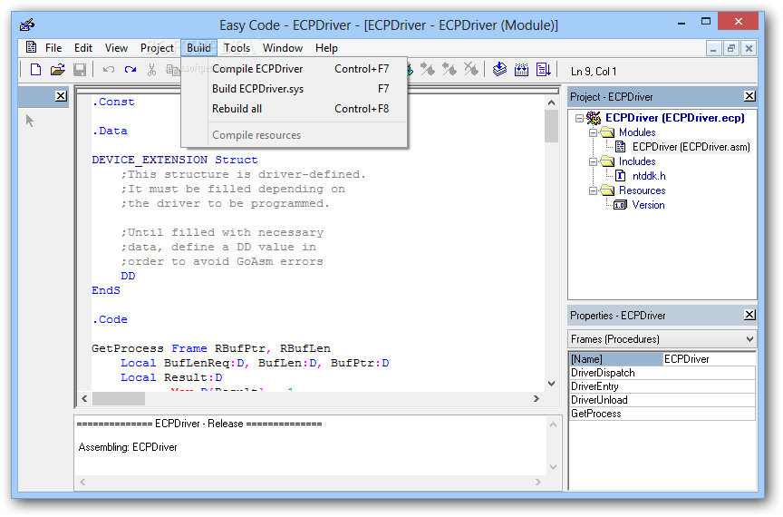Viewport: 783px width, 517px height.
Task: Click the previous bookmark icon with left arrow
Action: [449, 69]
